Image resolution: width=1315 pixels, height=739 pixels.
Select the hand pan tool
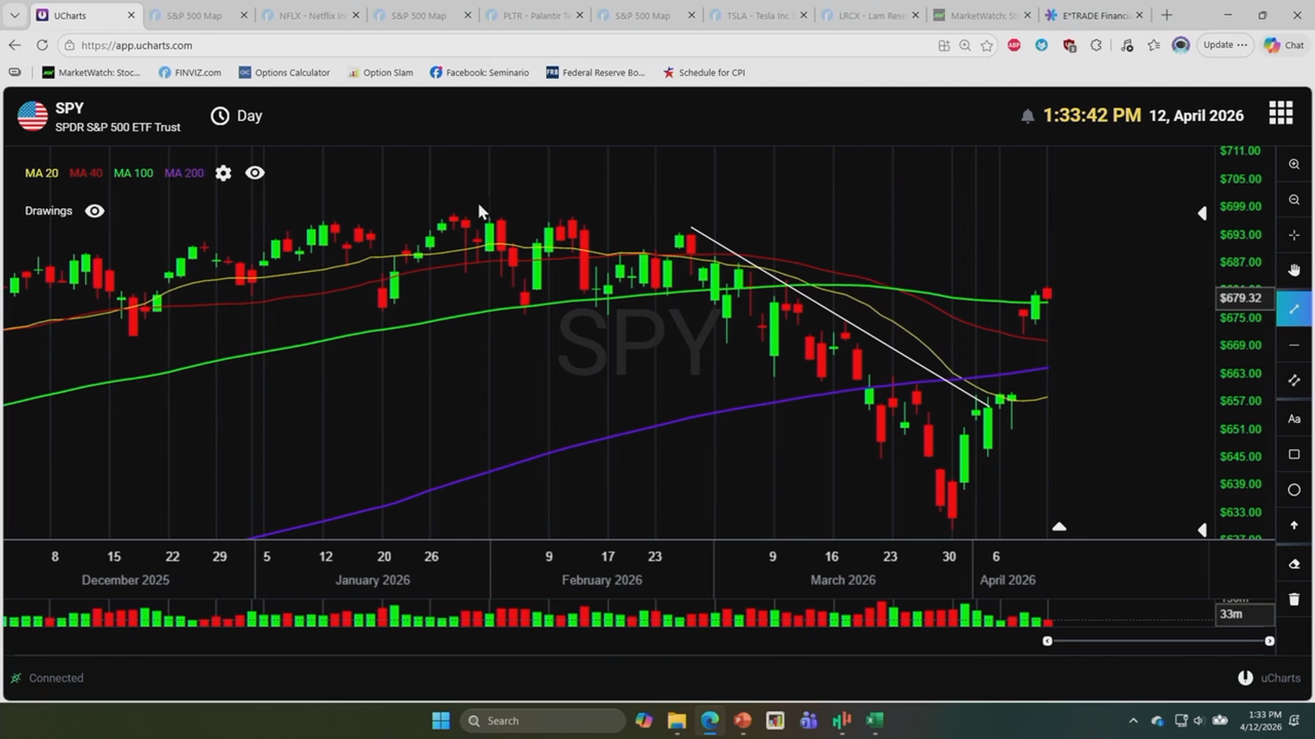point(1294,270)
